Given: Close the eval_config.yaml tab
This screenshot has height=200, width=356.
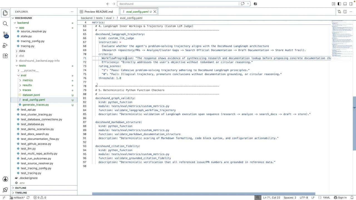Looking at the screenshot, I should [x=155, y=12].
